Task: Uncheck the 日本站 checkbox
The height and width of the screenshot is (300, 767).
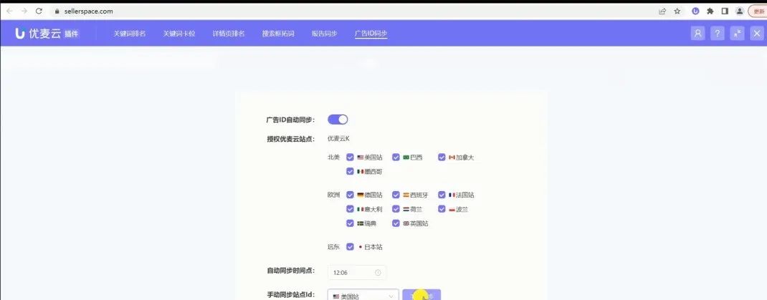Action: point(350,247)
